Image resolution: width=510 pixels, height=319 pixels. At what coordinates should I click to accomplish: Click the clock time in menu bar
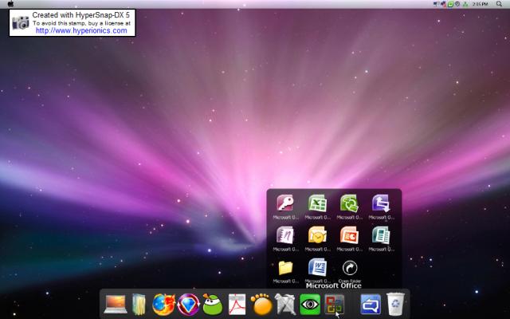coord(480,4)
